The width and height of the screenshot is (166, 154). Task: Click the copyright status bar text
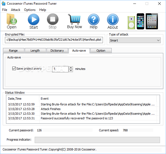(49, 149)
